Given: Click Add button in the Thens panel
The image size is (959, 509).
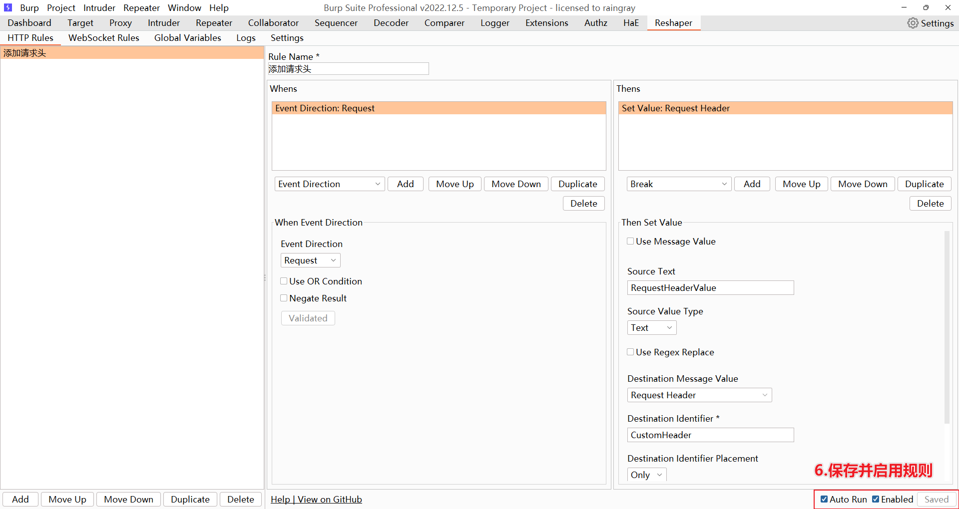Looking at the screenshot, I should pyautogui.click(x=752, y=184).
